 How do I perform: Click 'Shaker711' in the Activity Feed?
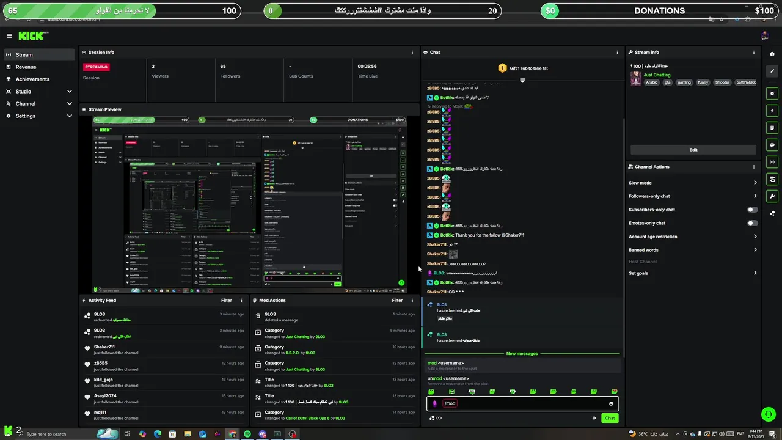104,347
